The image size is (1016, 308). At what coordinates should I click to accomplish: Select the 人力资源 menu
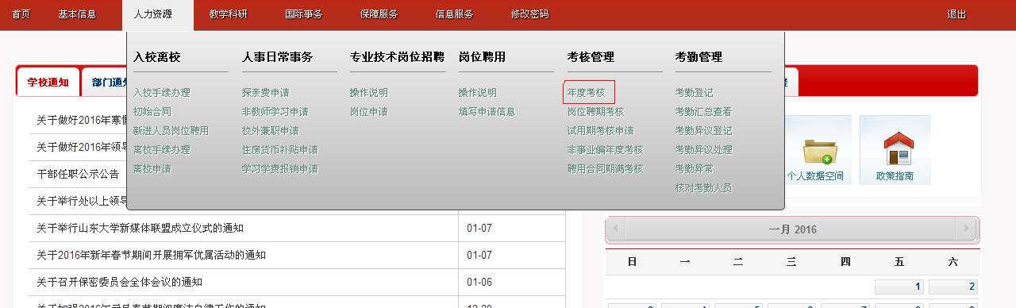point(158,14)
